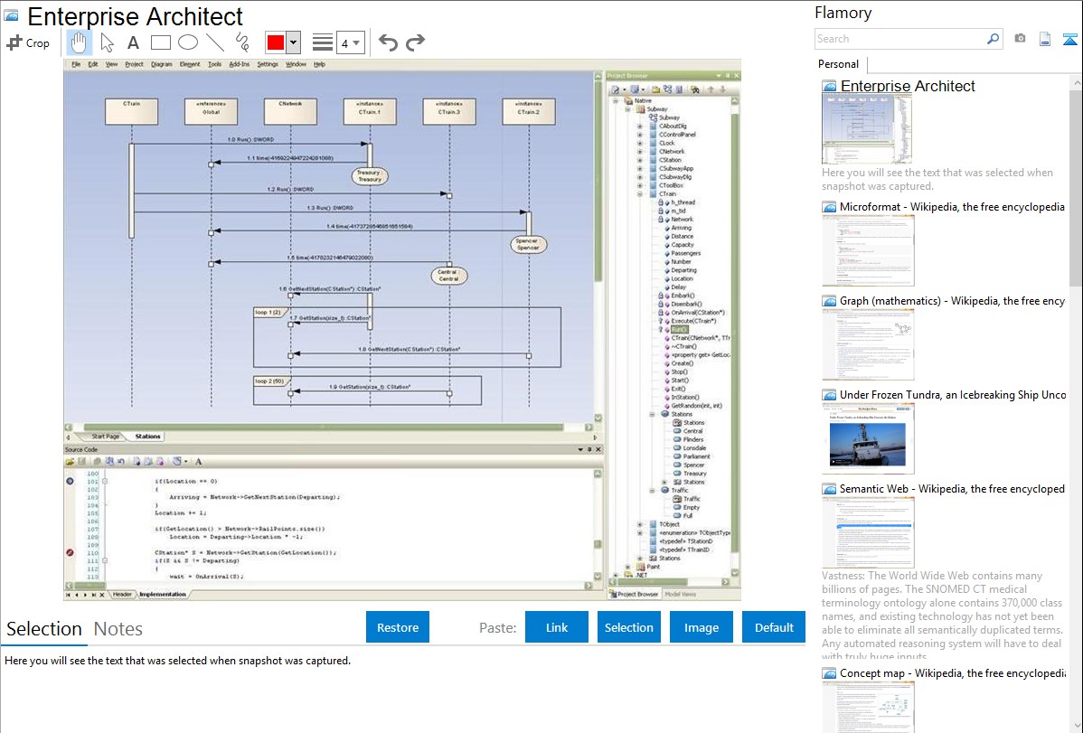Viewport: 1083px width, 733px height.
Task: Click the red color swatch
Action: (276, 42)
